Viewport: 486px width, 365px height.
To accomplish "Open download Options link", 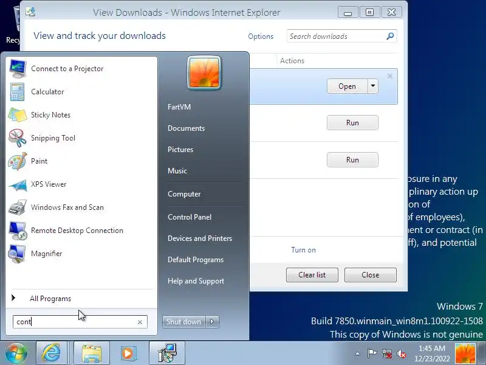I will click(261, 36).
